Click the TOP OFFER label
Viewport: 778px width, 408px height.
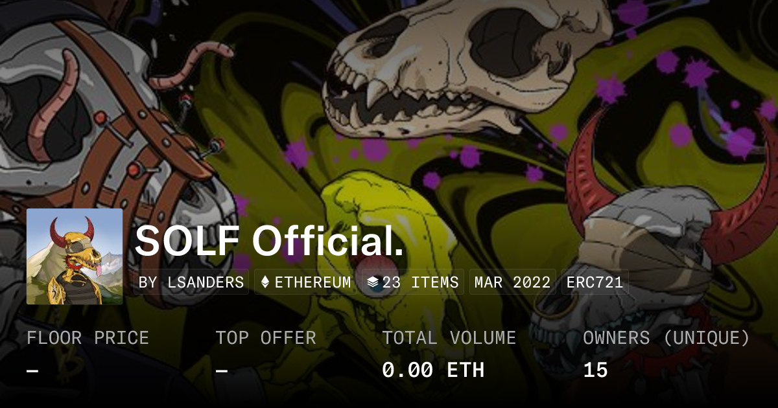pyautogui.click(x=266, y=338)
